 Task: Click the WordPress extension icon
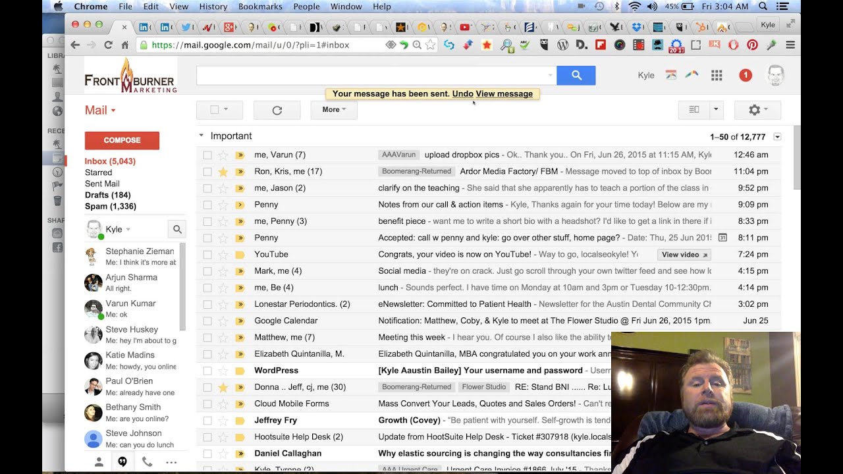562,45
